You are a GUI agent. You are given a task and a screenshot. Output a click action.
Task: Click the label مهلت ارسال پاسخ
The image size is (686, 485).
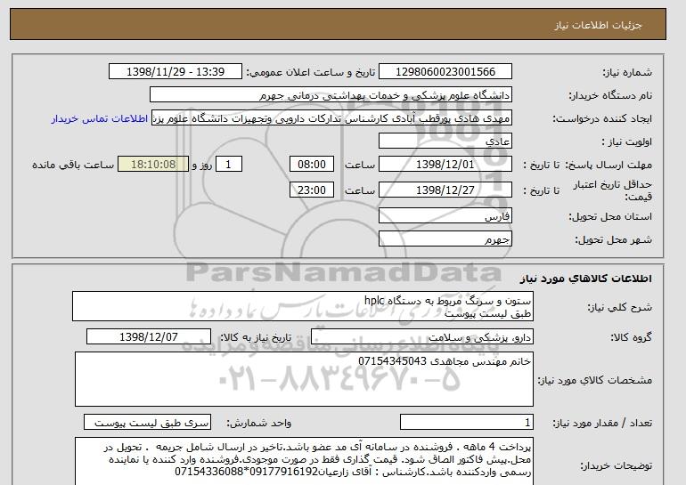pyautogui.click(x=608, y=165)
